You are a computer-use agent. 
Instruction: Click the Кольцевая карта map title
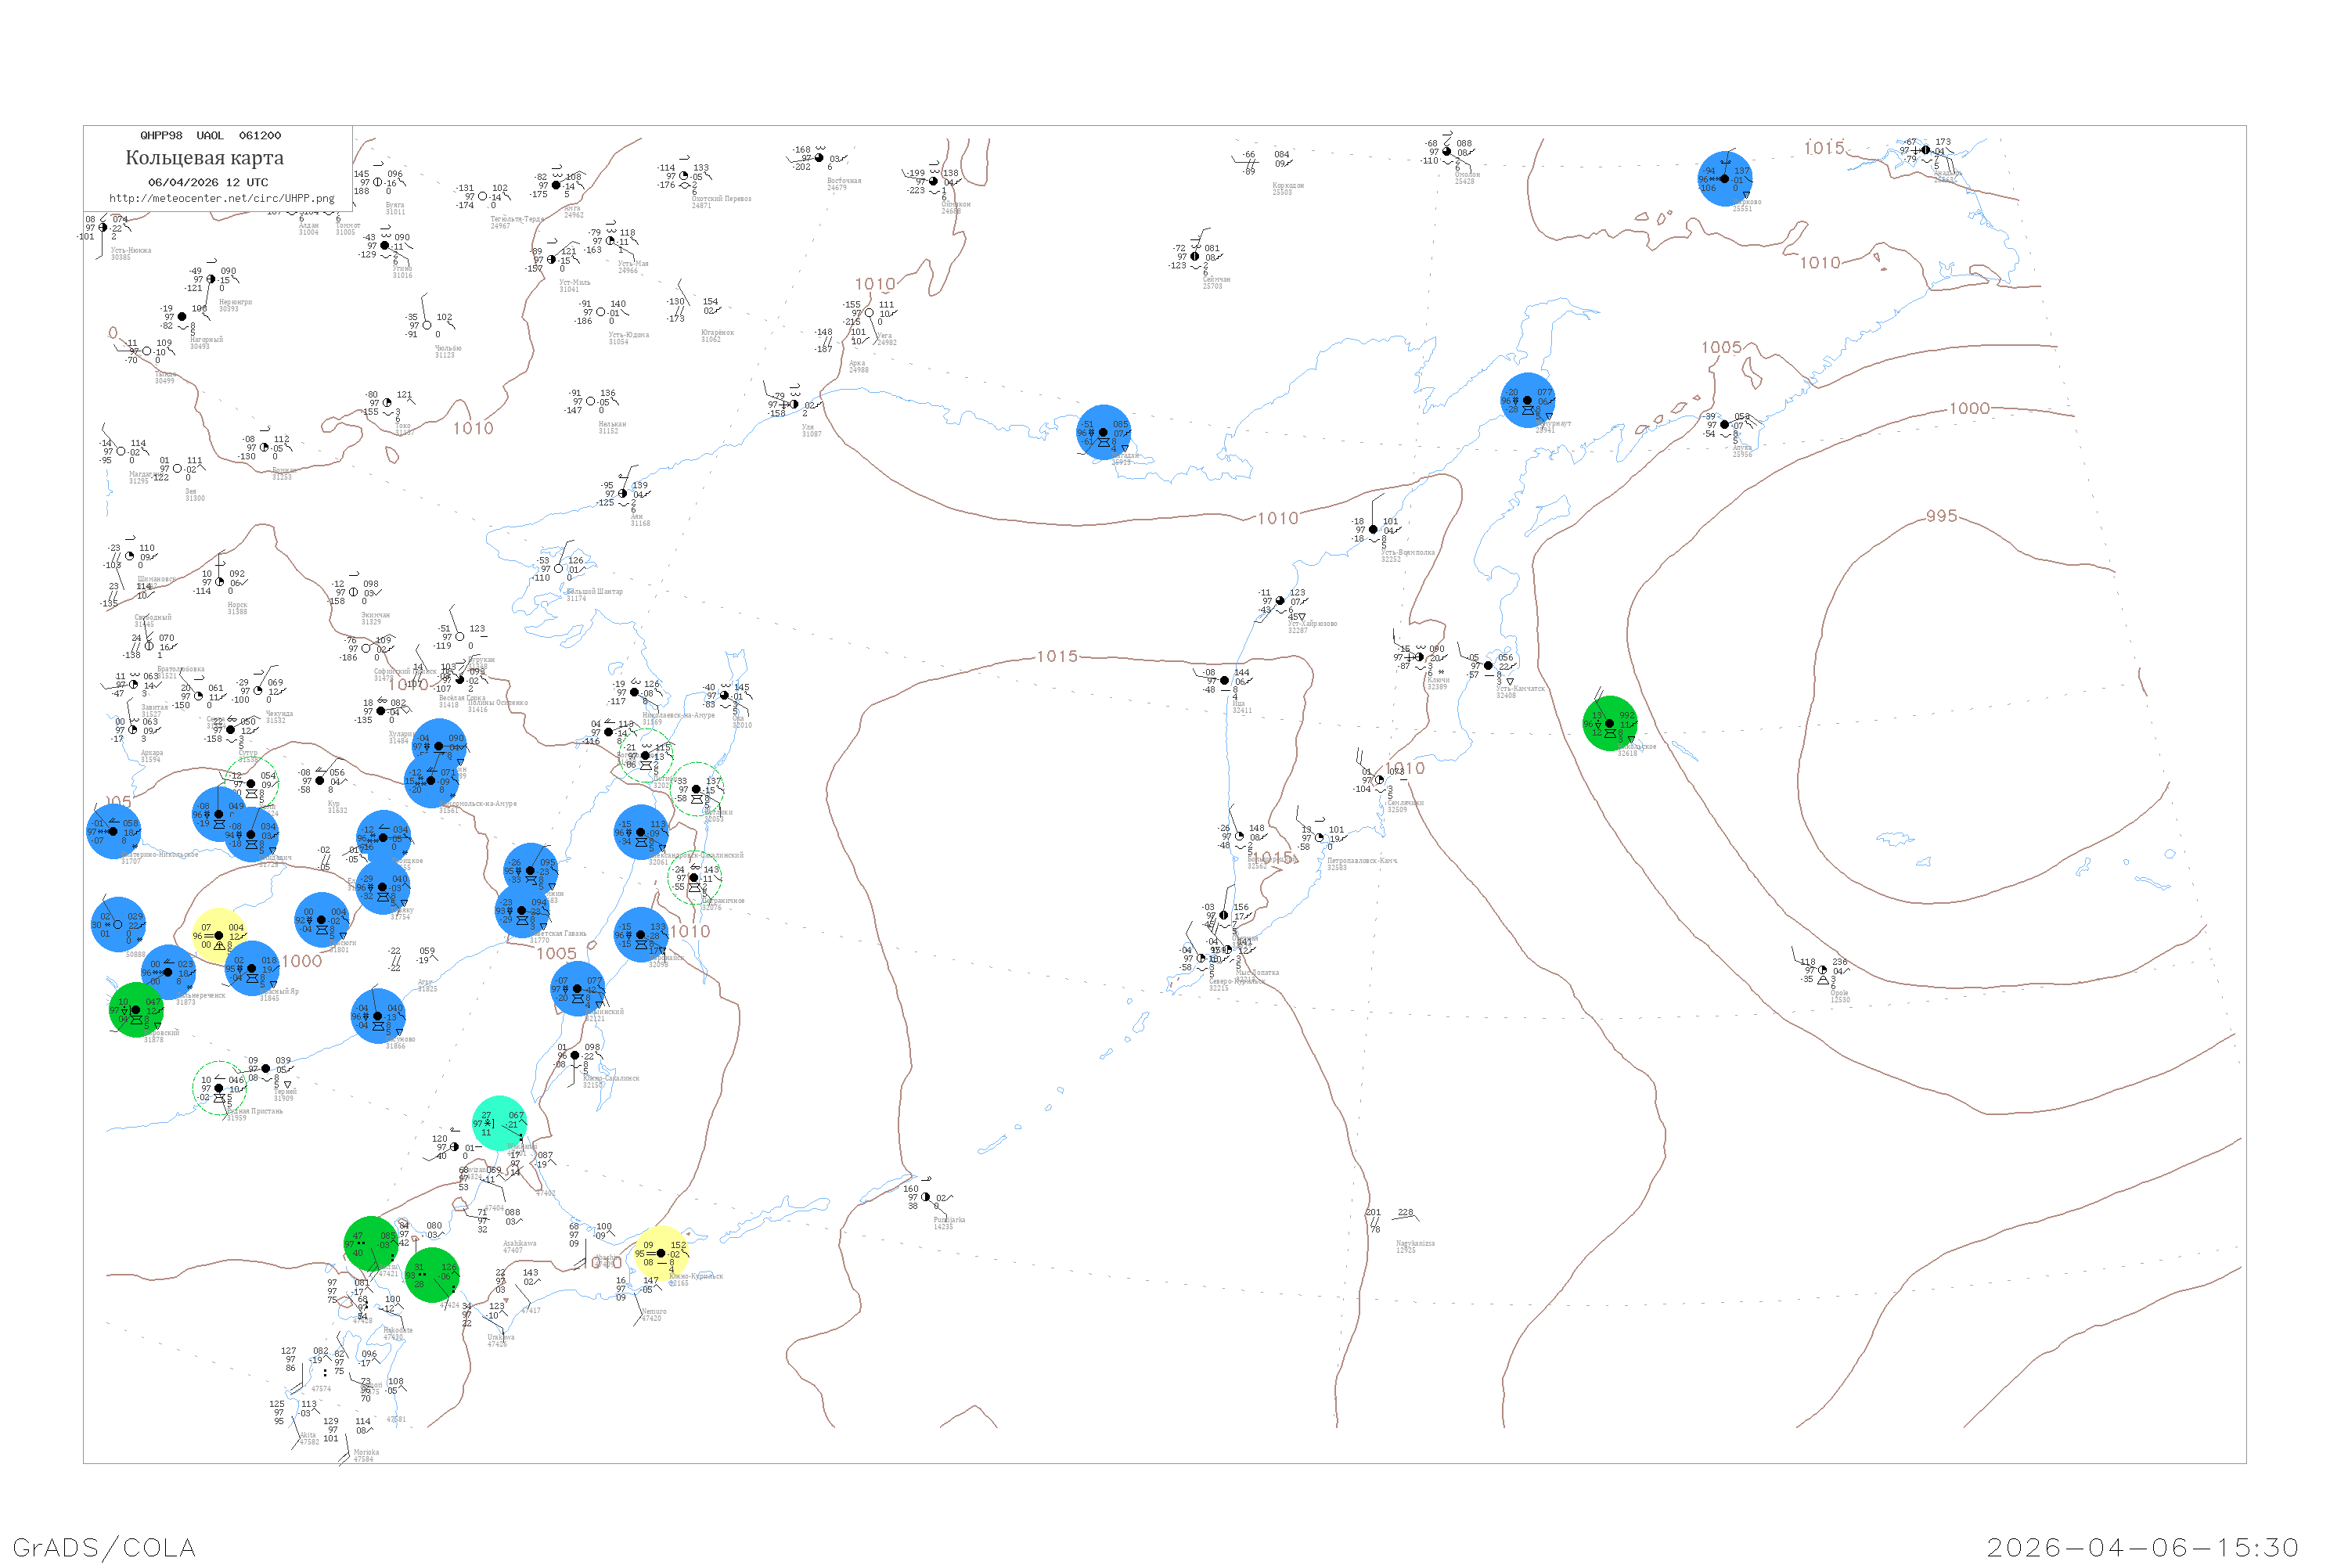[204, 158]
